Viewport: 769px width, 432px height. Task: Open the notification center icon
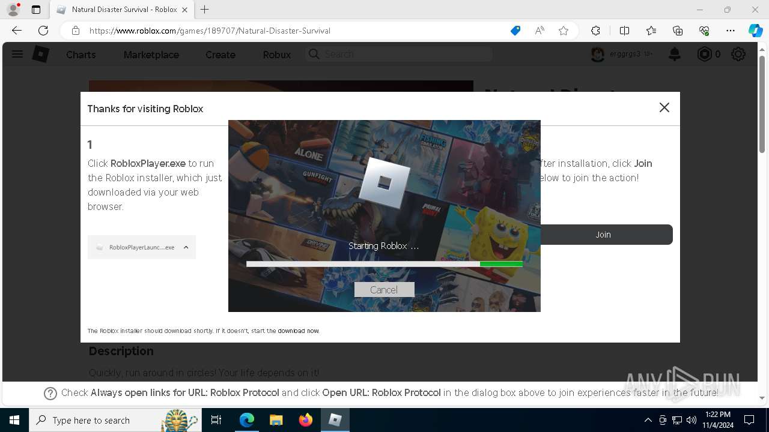coord(749,420)
